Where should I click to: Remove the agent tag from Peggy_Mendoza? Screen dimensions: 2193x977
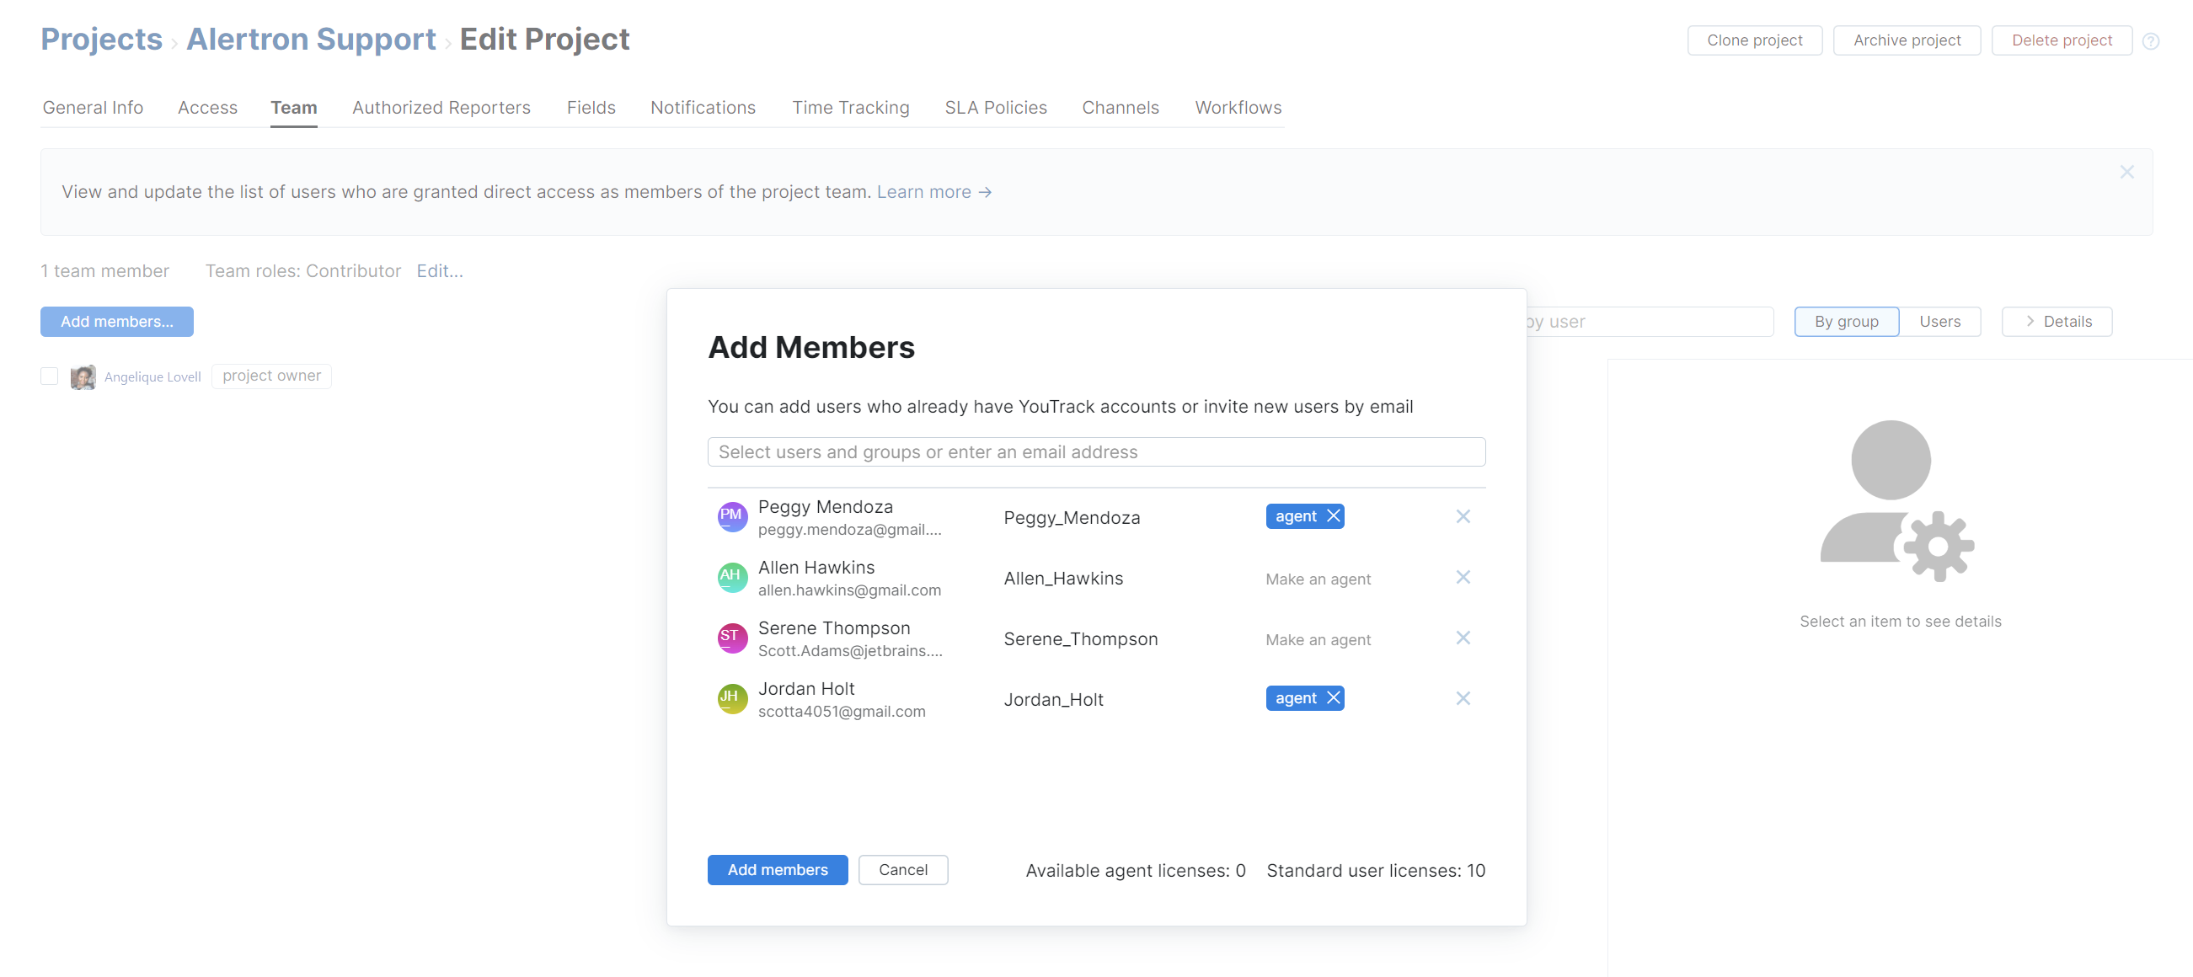(x=1331, y=515)
